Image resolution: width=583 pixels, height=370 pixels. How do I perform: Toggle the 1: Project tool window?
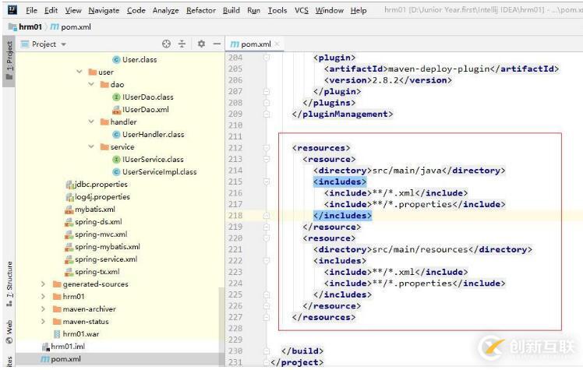tap(9, 58)
